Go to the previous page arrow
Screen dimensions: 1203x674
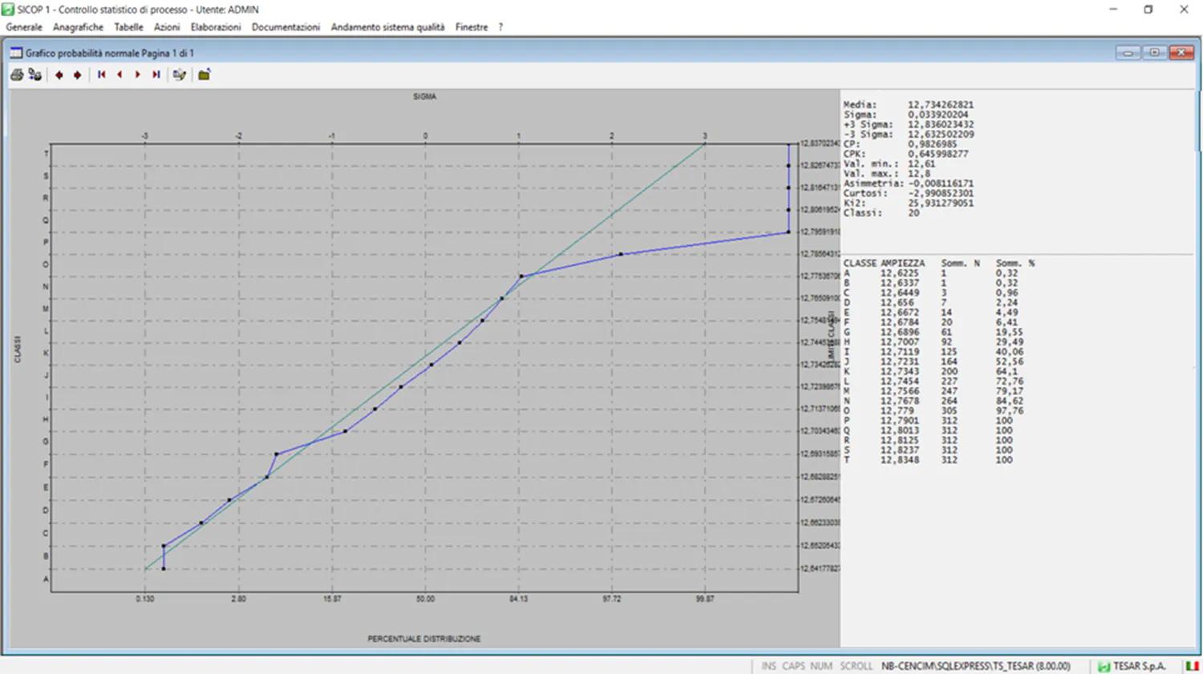[119, 75]
